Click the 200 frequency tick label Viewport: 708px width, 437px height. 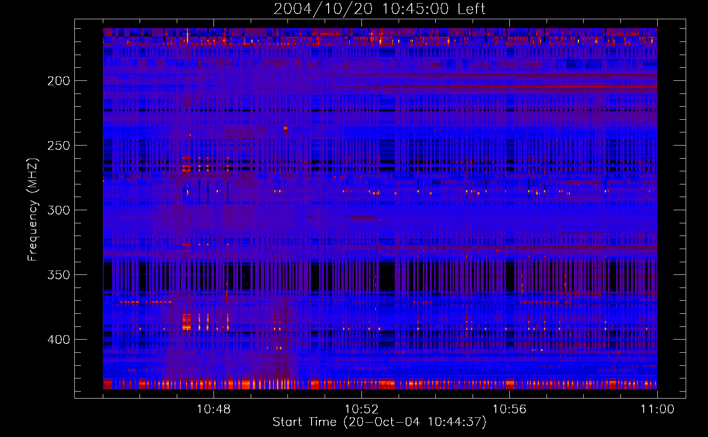(x=59, y=81)
